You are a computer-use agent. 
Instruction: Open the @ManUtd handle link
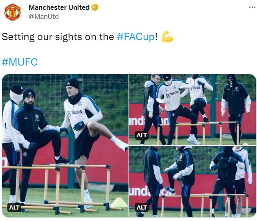pos(44,16)
